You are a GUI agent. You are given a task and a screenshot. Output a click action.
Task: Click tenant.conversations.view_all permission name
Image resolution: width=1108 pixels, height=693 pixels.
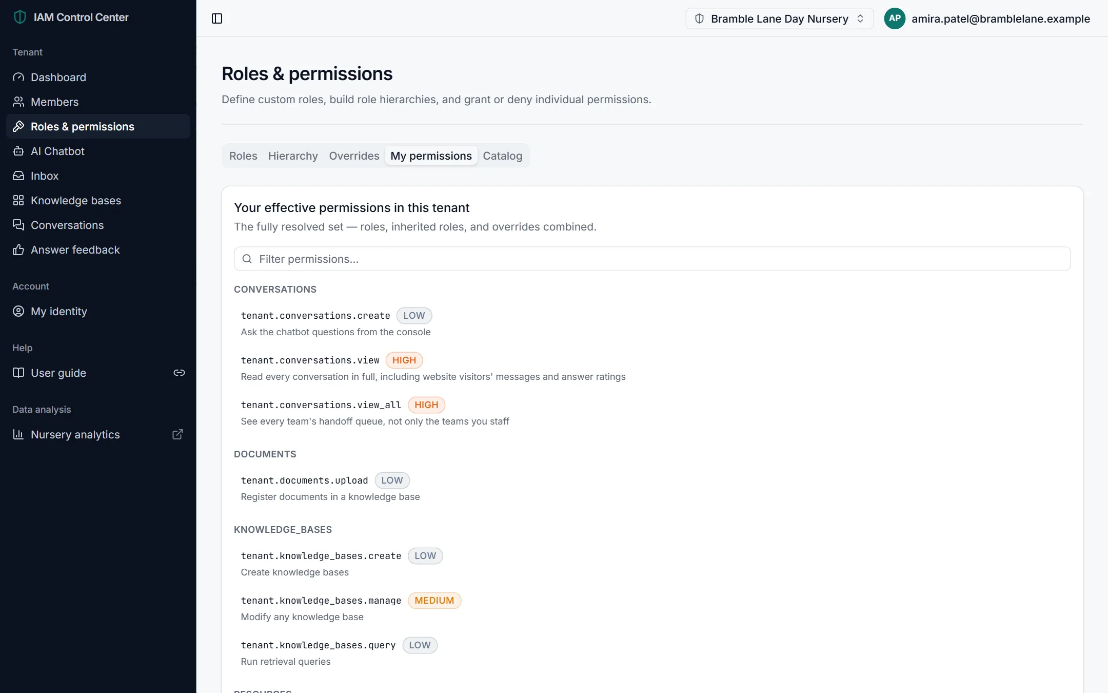click(321, 405)
